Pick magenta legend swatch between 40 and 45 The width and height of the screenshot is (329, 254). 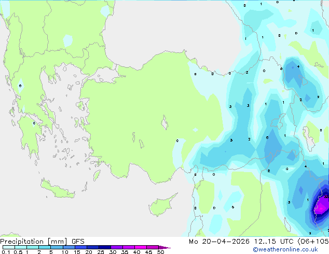pos(141,247)
